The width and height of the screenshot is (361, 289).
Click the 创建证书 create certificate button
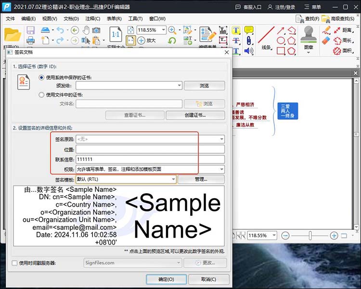(x=195, y=115)
